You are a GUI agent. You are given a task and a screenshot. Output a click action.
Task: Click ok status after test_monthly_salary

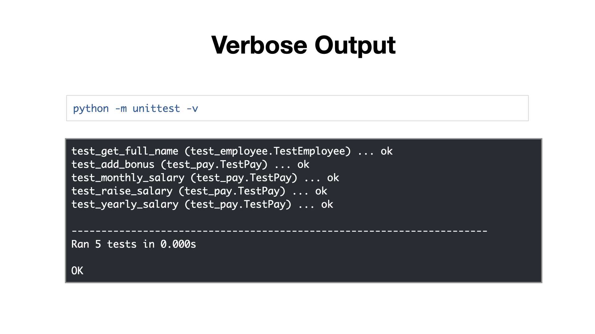pyautogui.click(x=333, y=178)
